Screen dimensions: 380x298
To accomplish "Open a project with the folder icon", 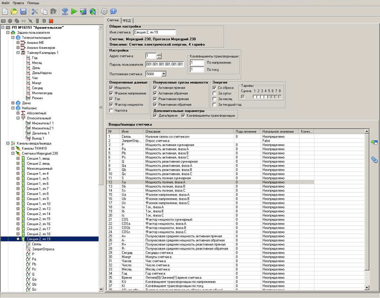I will click(14, 11).
